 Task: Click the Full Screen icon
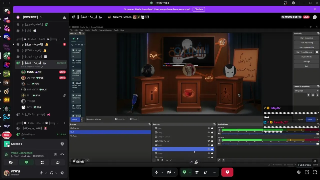(315, 172)
